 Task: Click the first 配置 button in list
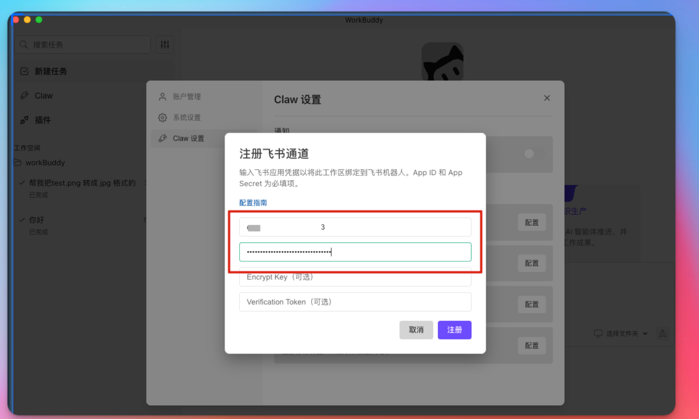[x=532, y=222]
